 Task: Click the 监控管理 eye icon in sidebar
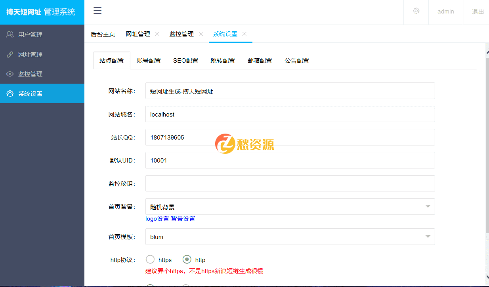10,74
